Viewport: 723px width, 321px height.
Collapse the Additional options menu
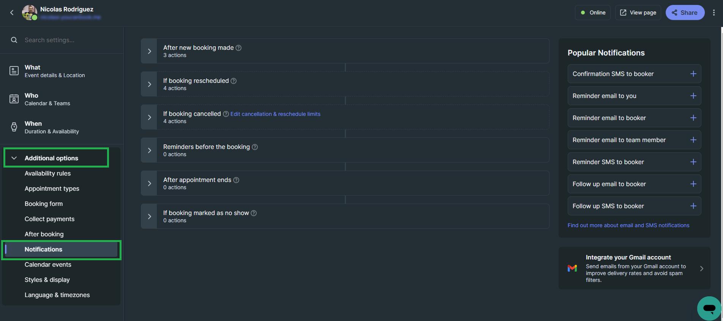pos(56,158)
